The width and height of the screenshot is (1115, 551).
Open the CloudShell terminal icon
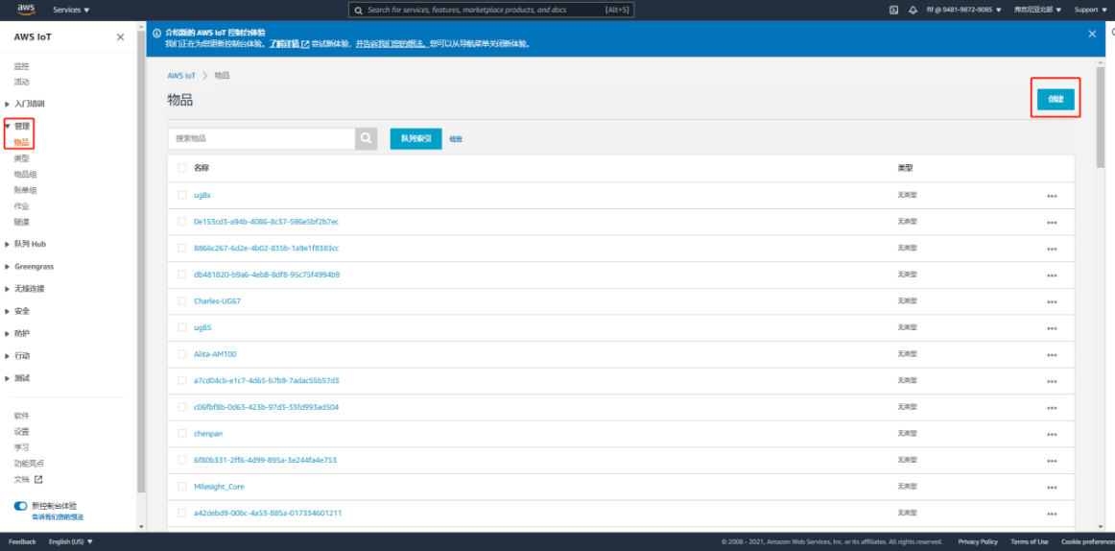[x=894, y=10]
